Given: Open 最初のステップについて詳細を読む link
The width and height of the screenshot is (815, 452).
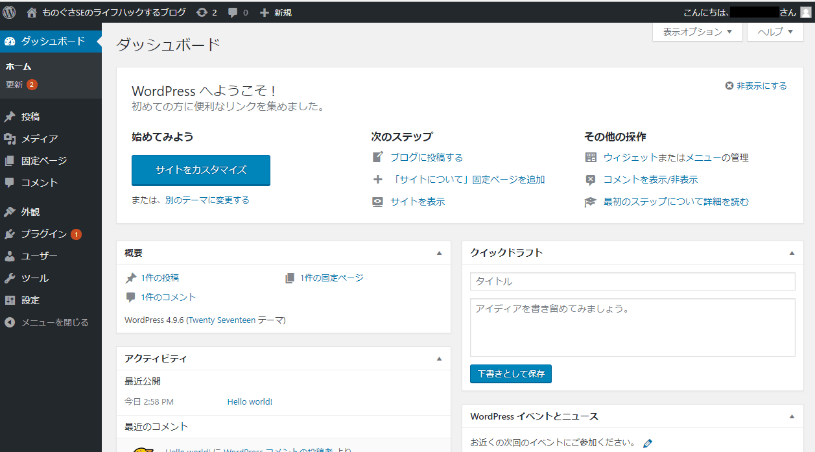Looking at the screenshot, I should pyautogui.click(x=676, y=202).
